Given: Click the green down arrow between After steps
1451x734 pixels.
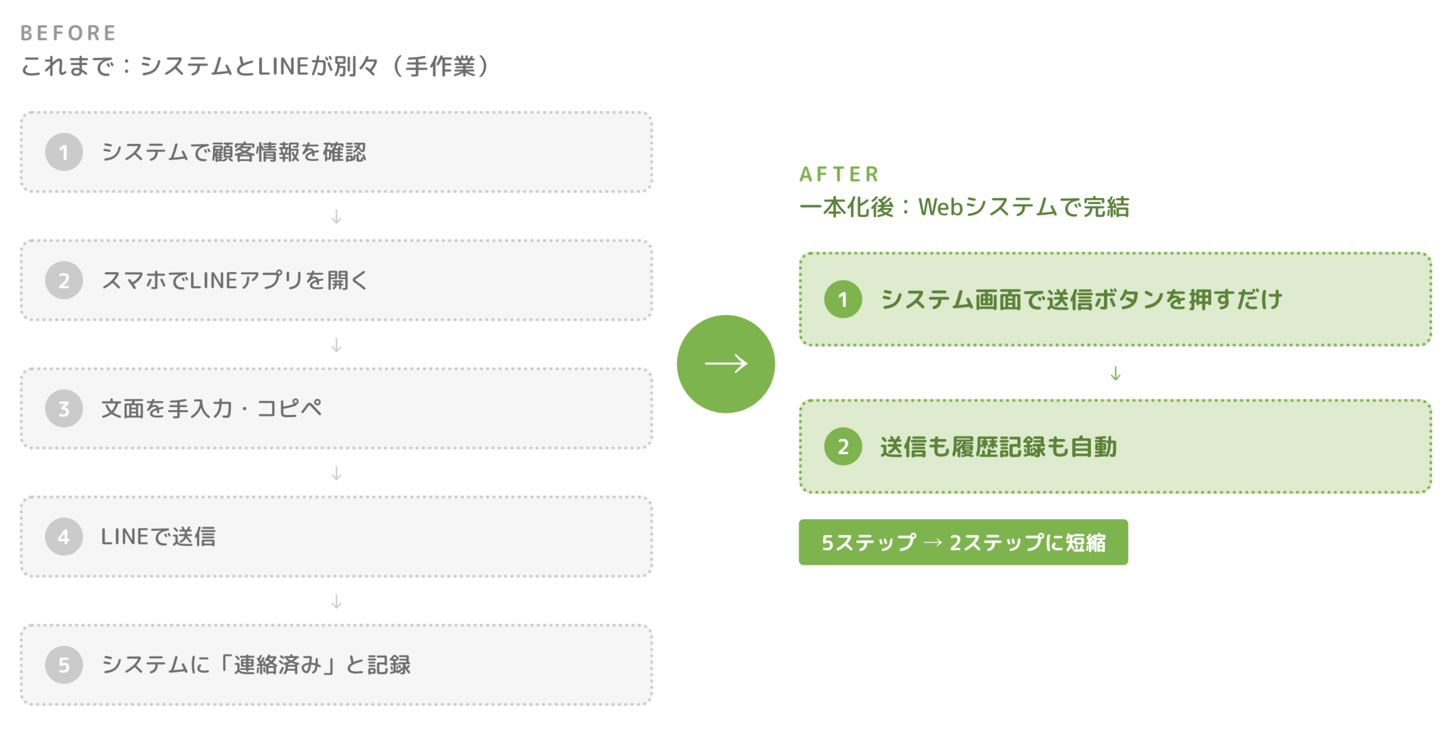Looking at the screenshot, I should [x=1115, y=373].
